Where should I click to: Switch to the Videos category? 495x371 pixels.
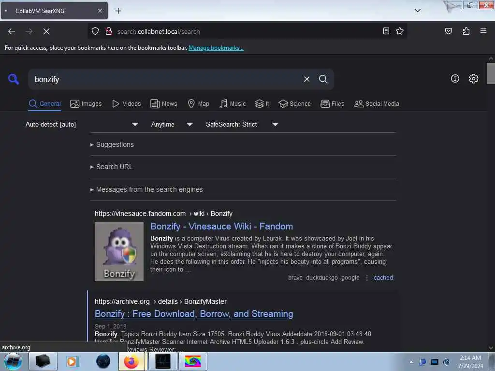coord(126,104)
